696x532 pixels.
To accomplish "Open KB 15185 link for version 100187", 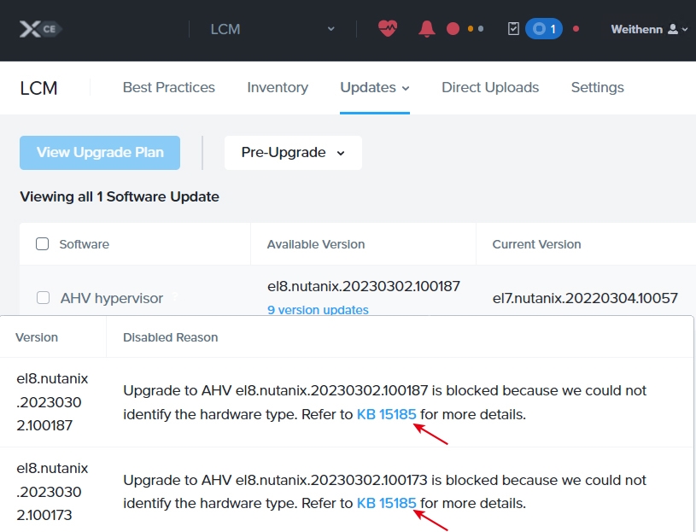I will (387, 414).
